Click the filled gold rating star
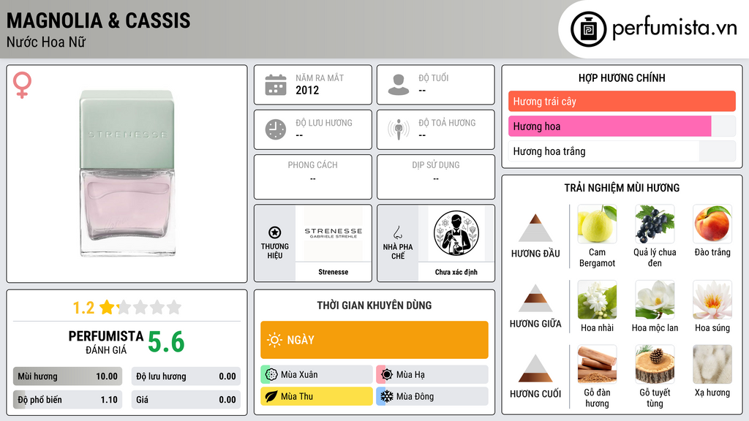 (107, 307)
